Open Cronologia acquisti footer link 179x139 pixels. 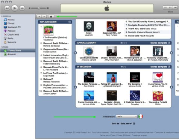tap(139, 135)
